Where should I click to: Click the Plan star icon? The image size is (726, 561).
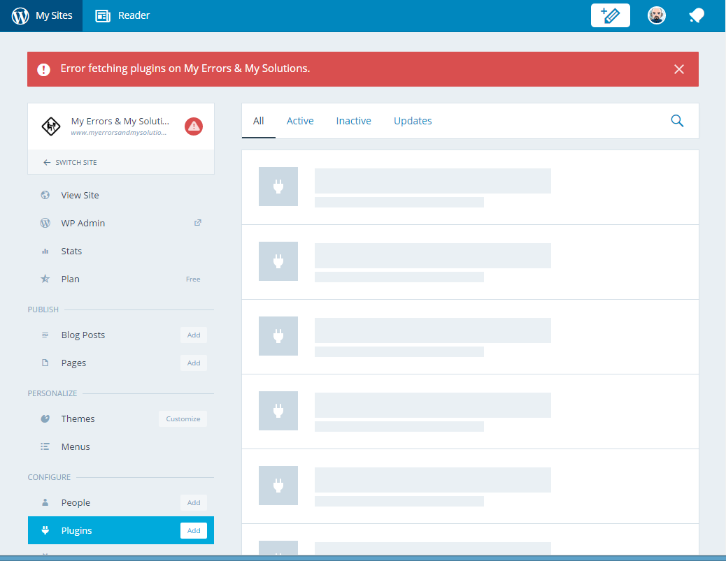pos(45,279)
